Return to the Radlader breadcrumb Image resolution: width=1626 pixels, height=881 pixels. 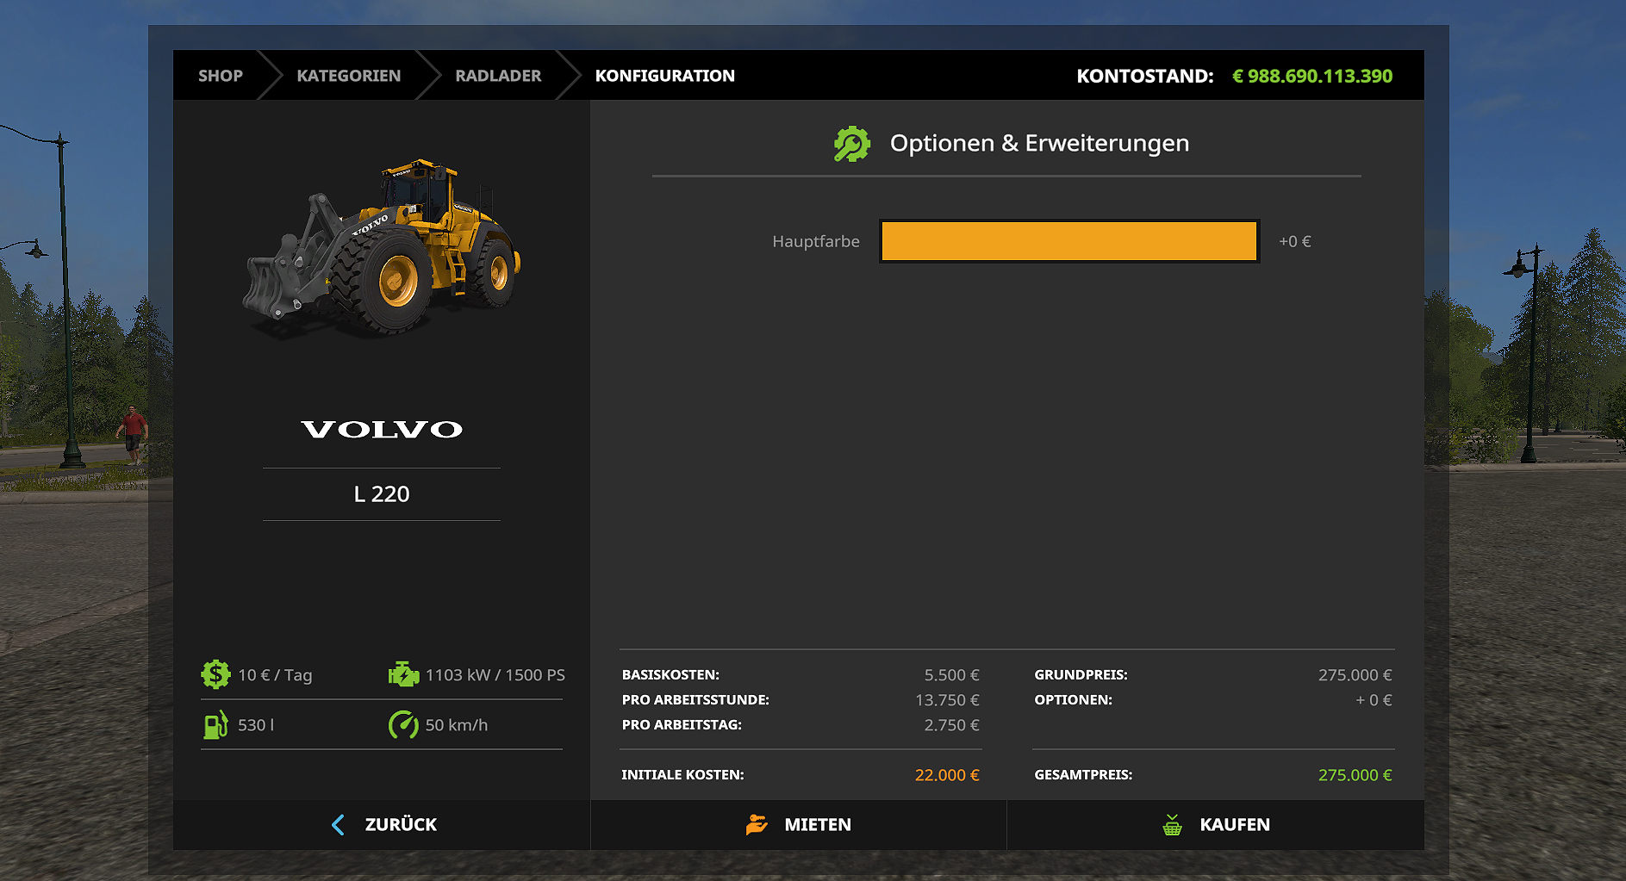coord(498,76)
